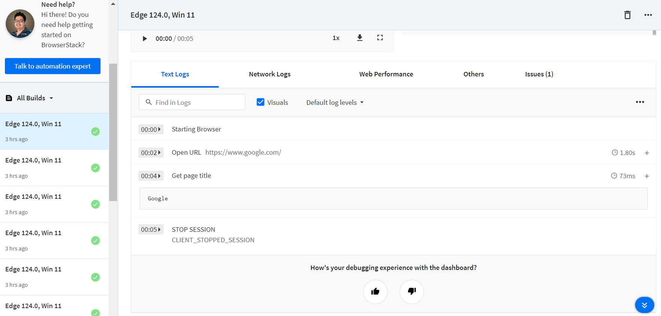661x316 pixels.
Task: Open the Web Performance tab
Action: click(x=386, y=74)
